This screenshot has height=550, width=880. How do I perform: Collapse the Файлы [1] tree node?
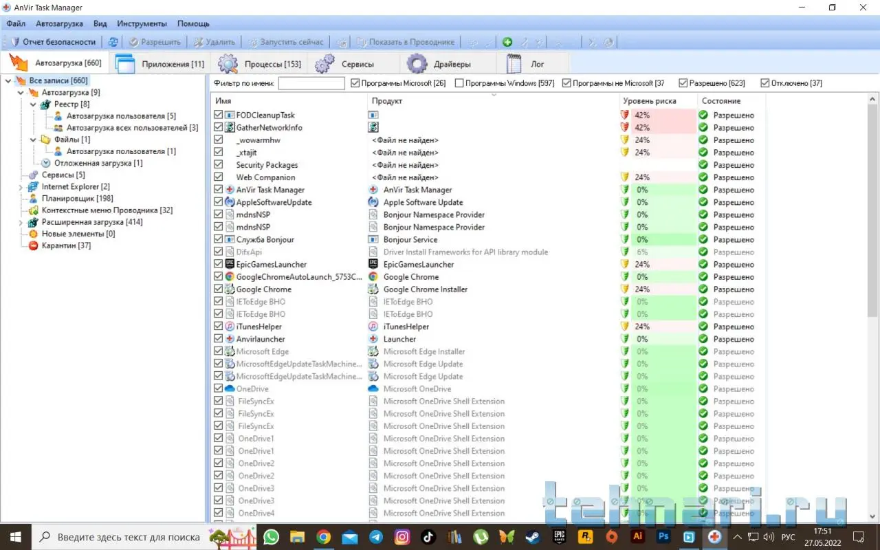[33, 140]
